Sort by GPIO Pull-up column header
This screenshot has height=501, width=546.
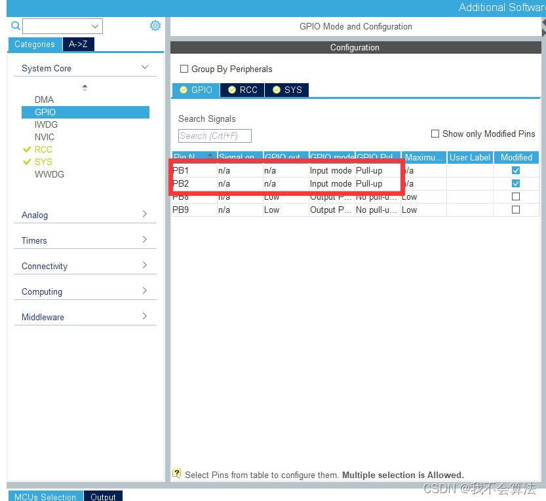tap(378, 157)
